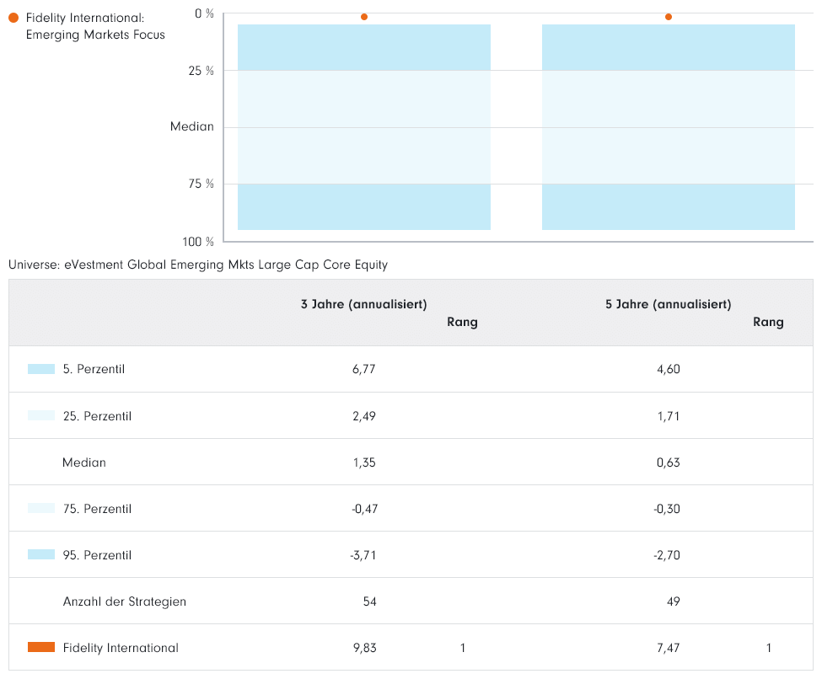Click rank 1 next to 7,47
The width and height of the screenshot is (822, 679).
click(x=769, y=648)
